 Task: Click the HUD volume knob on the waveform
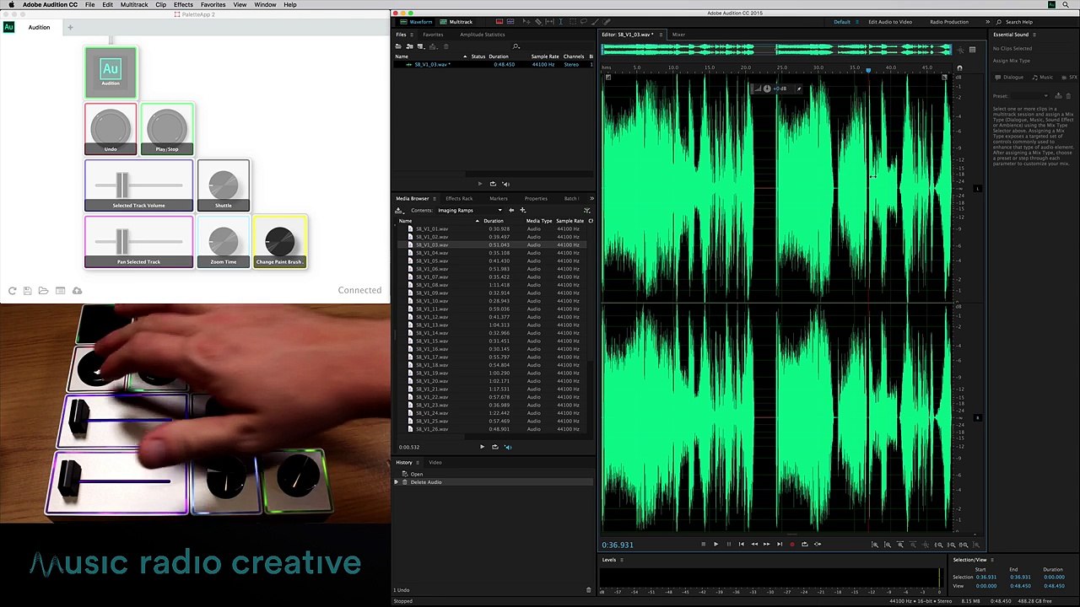[766, 89]
